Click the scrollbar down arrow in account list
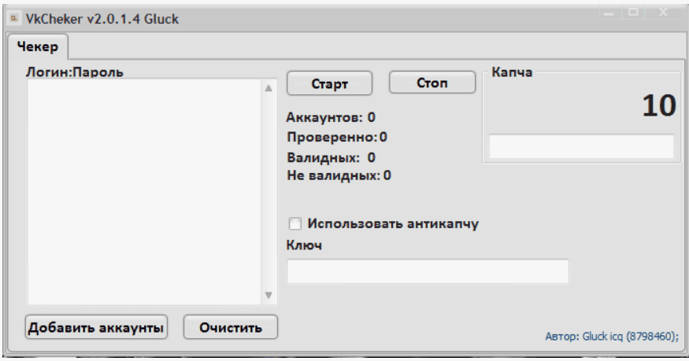This screenshot has width=689, height=361. (269, 295)
